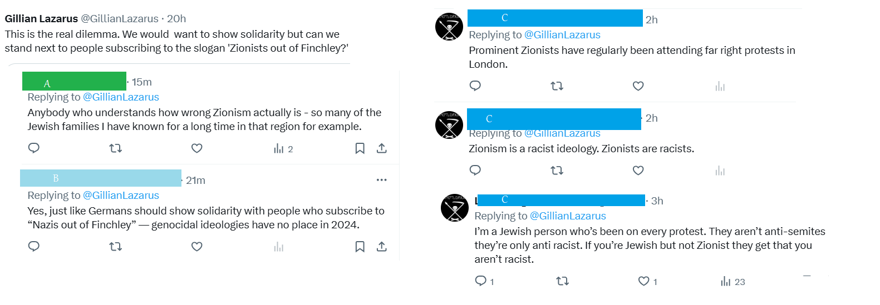Retweet the 'Nazis out of Finchley' reply

115,247
